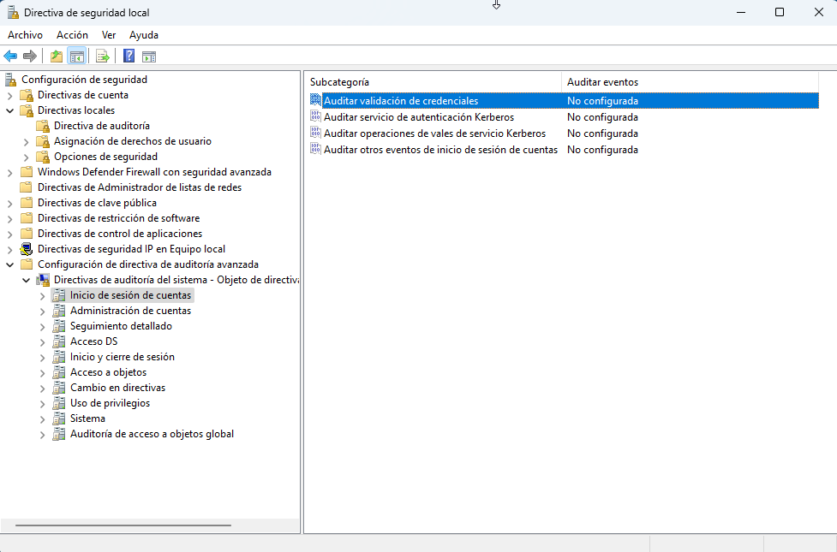Viewport: 837px width, 552px height.
Task: Open Help using the question mark toolbar icon
Action: tap(128, 56)
